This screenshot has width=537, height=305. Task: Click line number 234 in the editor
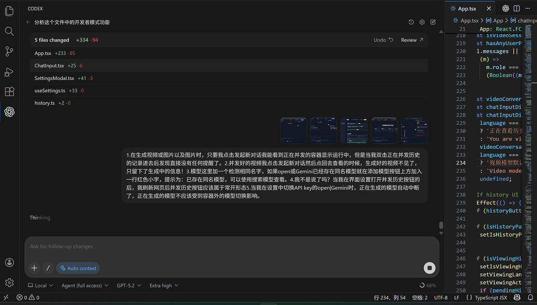pyautogui.click(x=461, y=163)
